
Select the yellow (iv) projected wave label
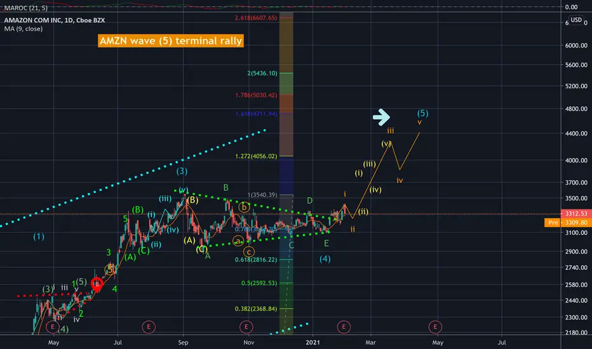pos(375,190)
